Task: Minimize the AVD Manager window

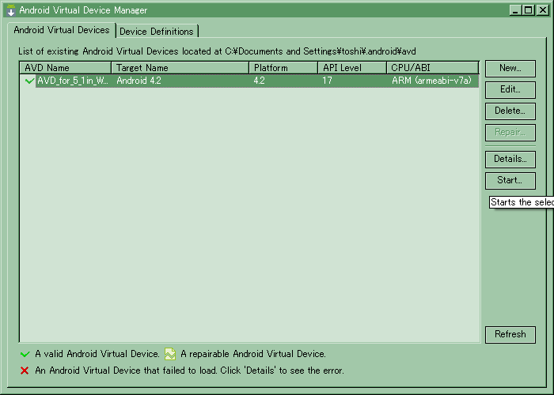Action: tap(515, 10)
